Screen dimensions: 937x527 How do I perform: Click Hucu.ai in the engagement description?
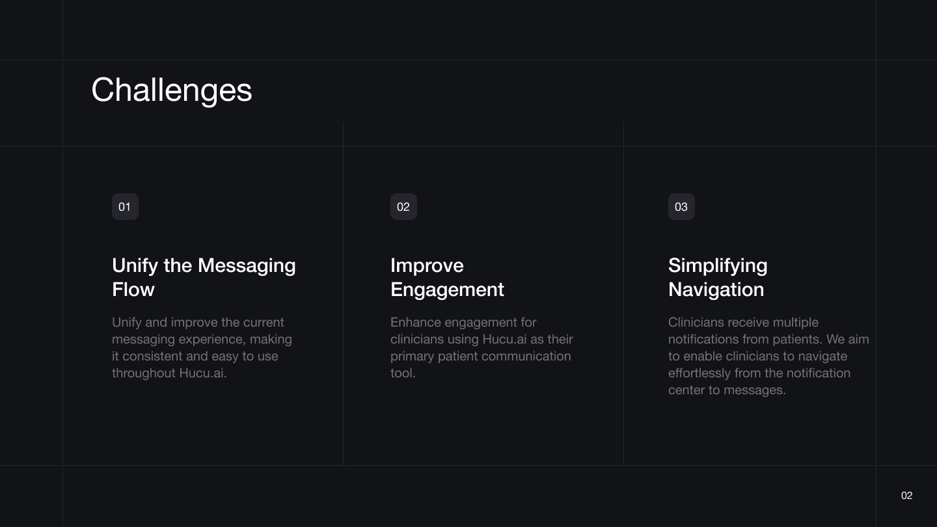pos(504,339)
